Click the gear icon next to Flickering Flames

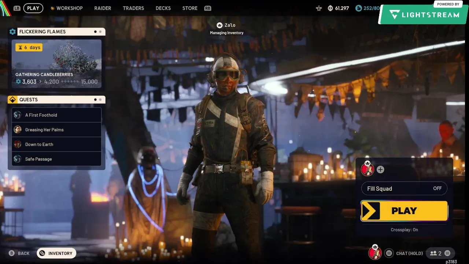12,32
